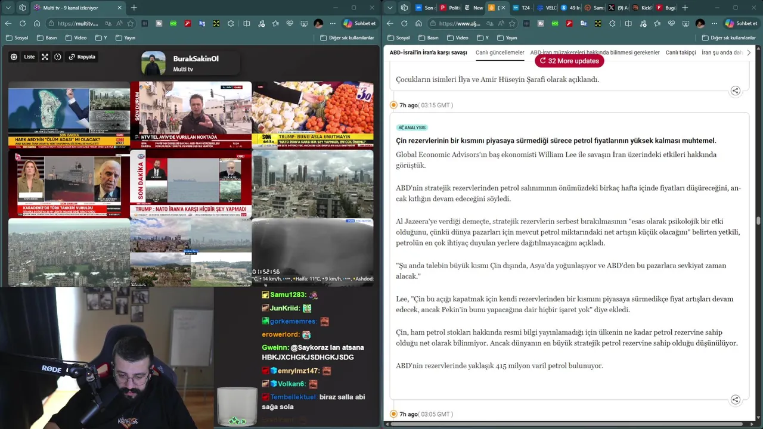Image resolution: width=763 pixels, height=429 pixels.
Task: Click home icon in Multi tv browser window
Action: point(37,23)
